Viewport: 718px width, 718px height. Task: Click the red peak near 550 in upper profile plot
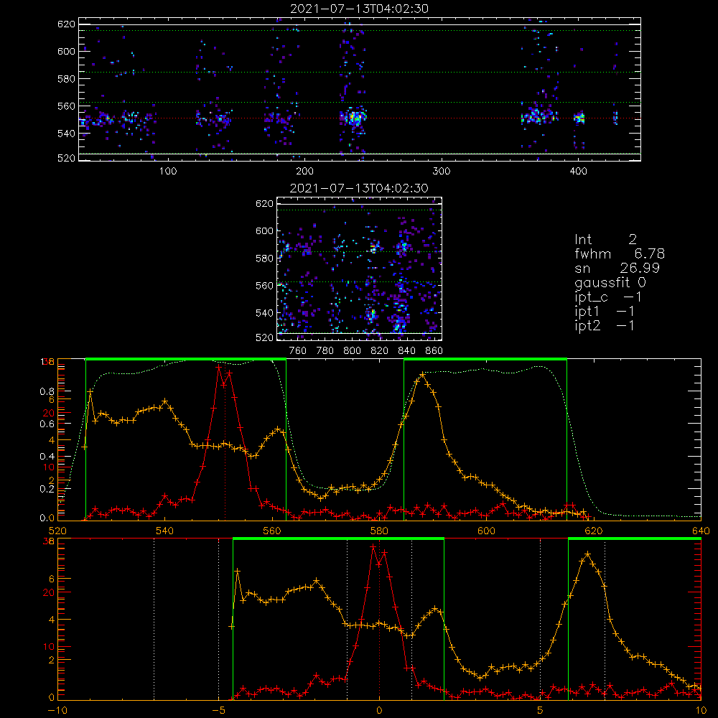(219, 367)
